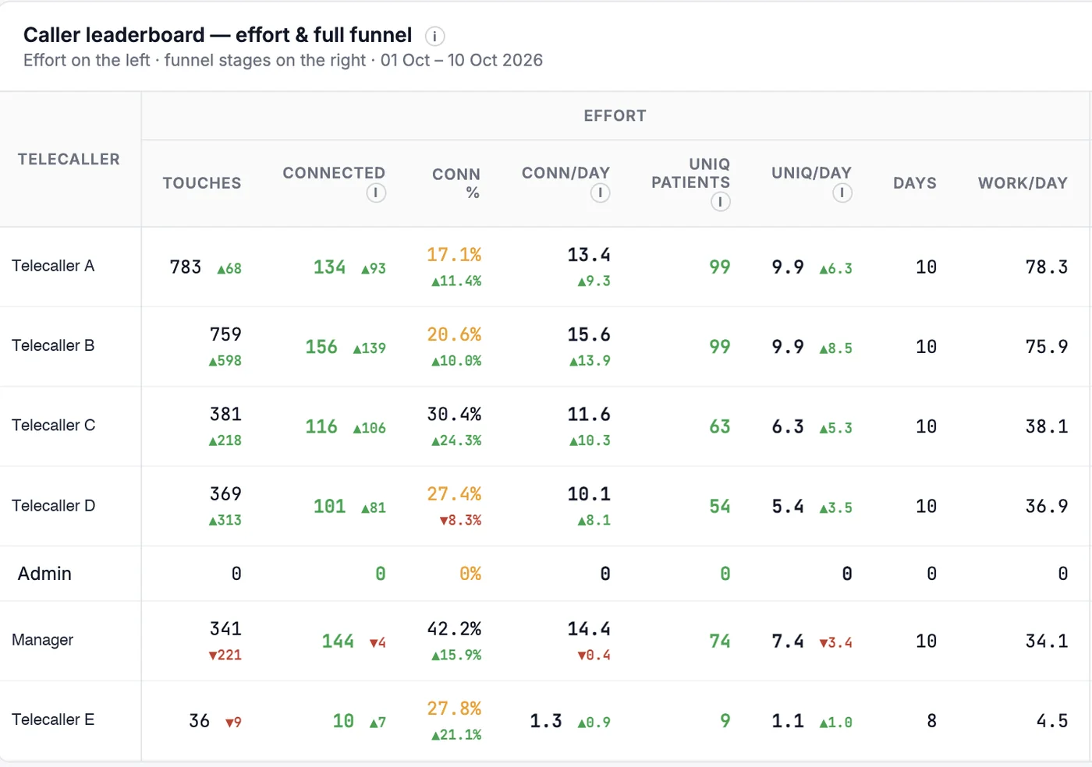Select the EFFORT group header

(615, 116)
